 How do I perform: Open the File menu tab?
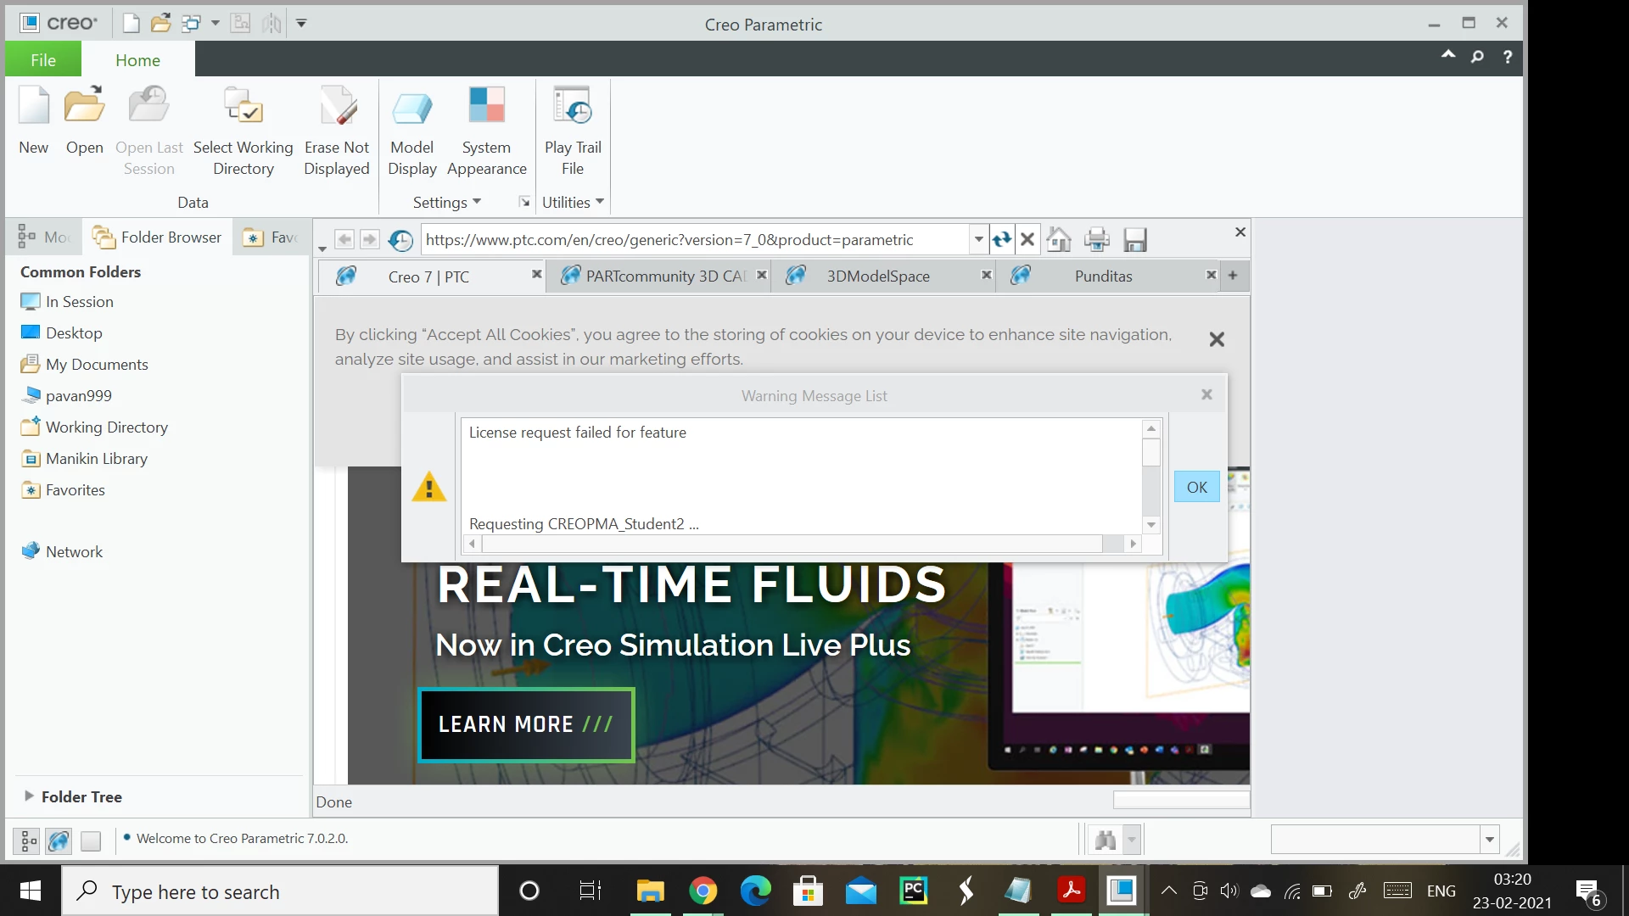pos(43,60)
